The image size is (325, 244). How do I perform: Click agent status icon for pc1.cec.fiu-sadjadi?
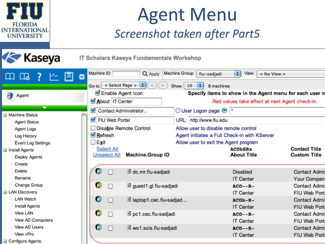pyautogui.click(x=98, y=213)
